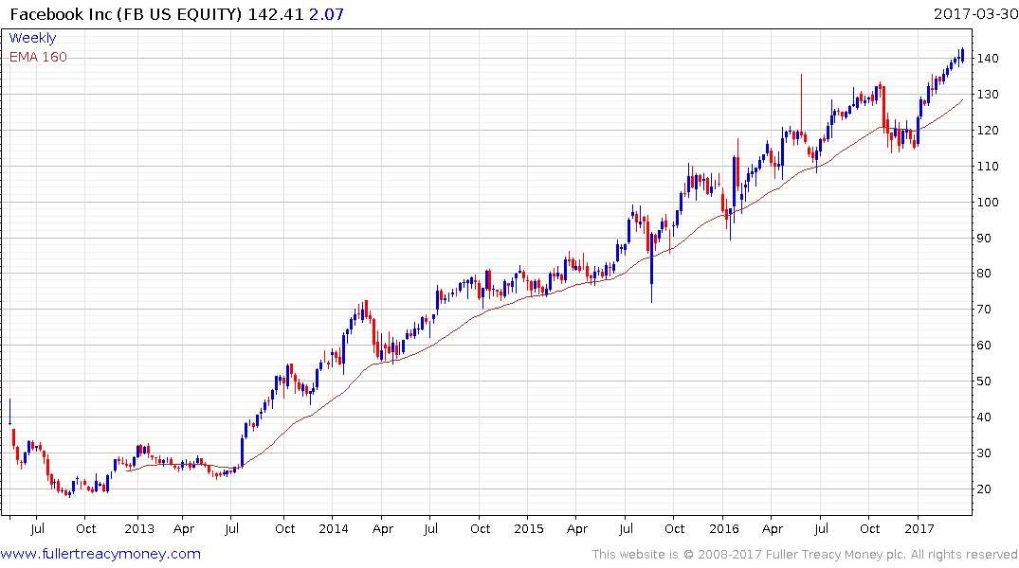Click the 60 price axis label
Viewport: 1019px width, 568px height.
pyautogui.click(x=984, y=346)
